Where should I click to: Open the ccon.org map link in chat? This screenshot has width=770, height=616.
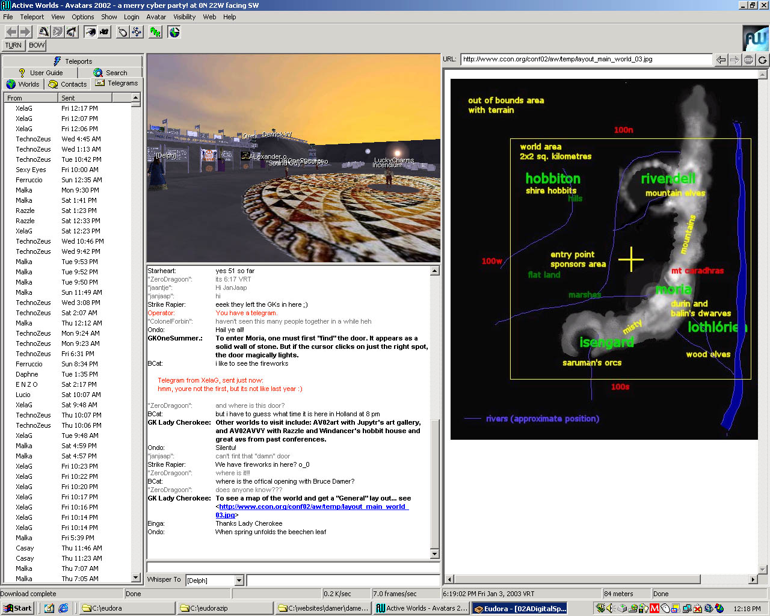pos(312,507)
